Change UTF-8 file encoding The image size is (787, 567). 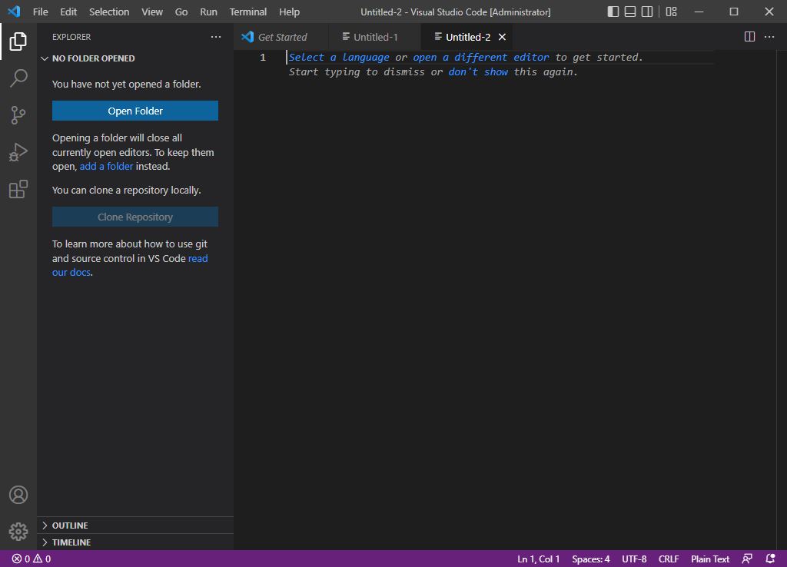point(634,559)
